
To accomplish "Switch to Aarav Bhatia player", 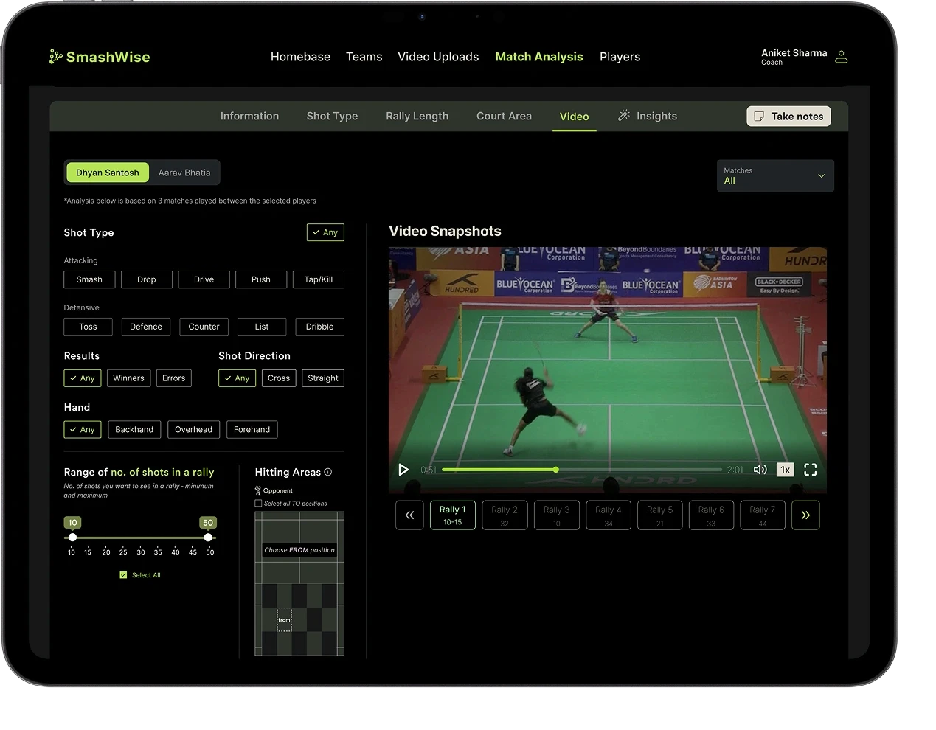I will click(x=184, y=173).
